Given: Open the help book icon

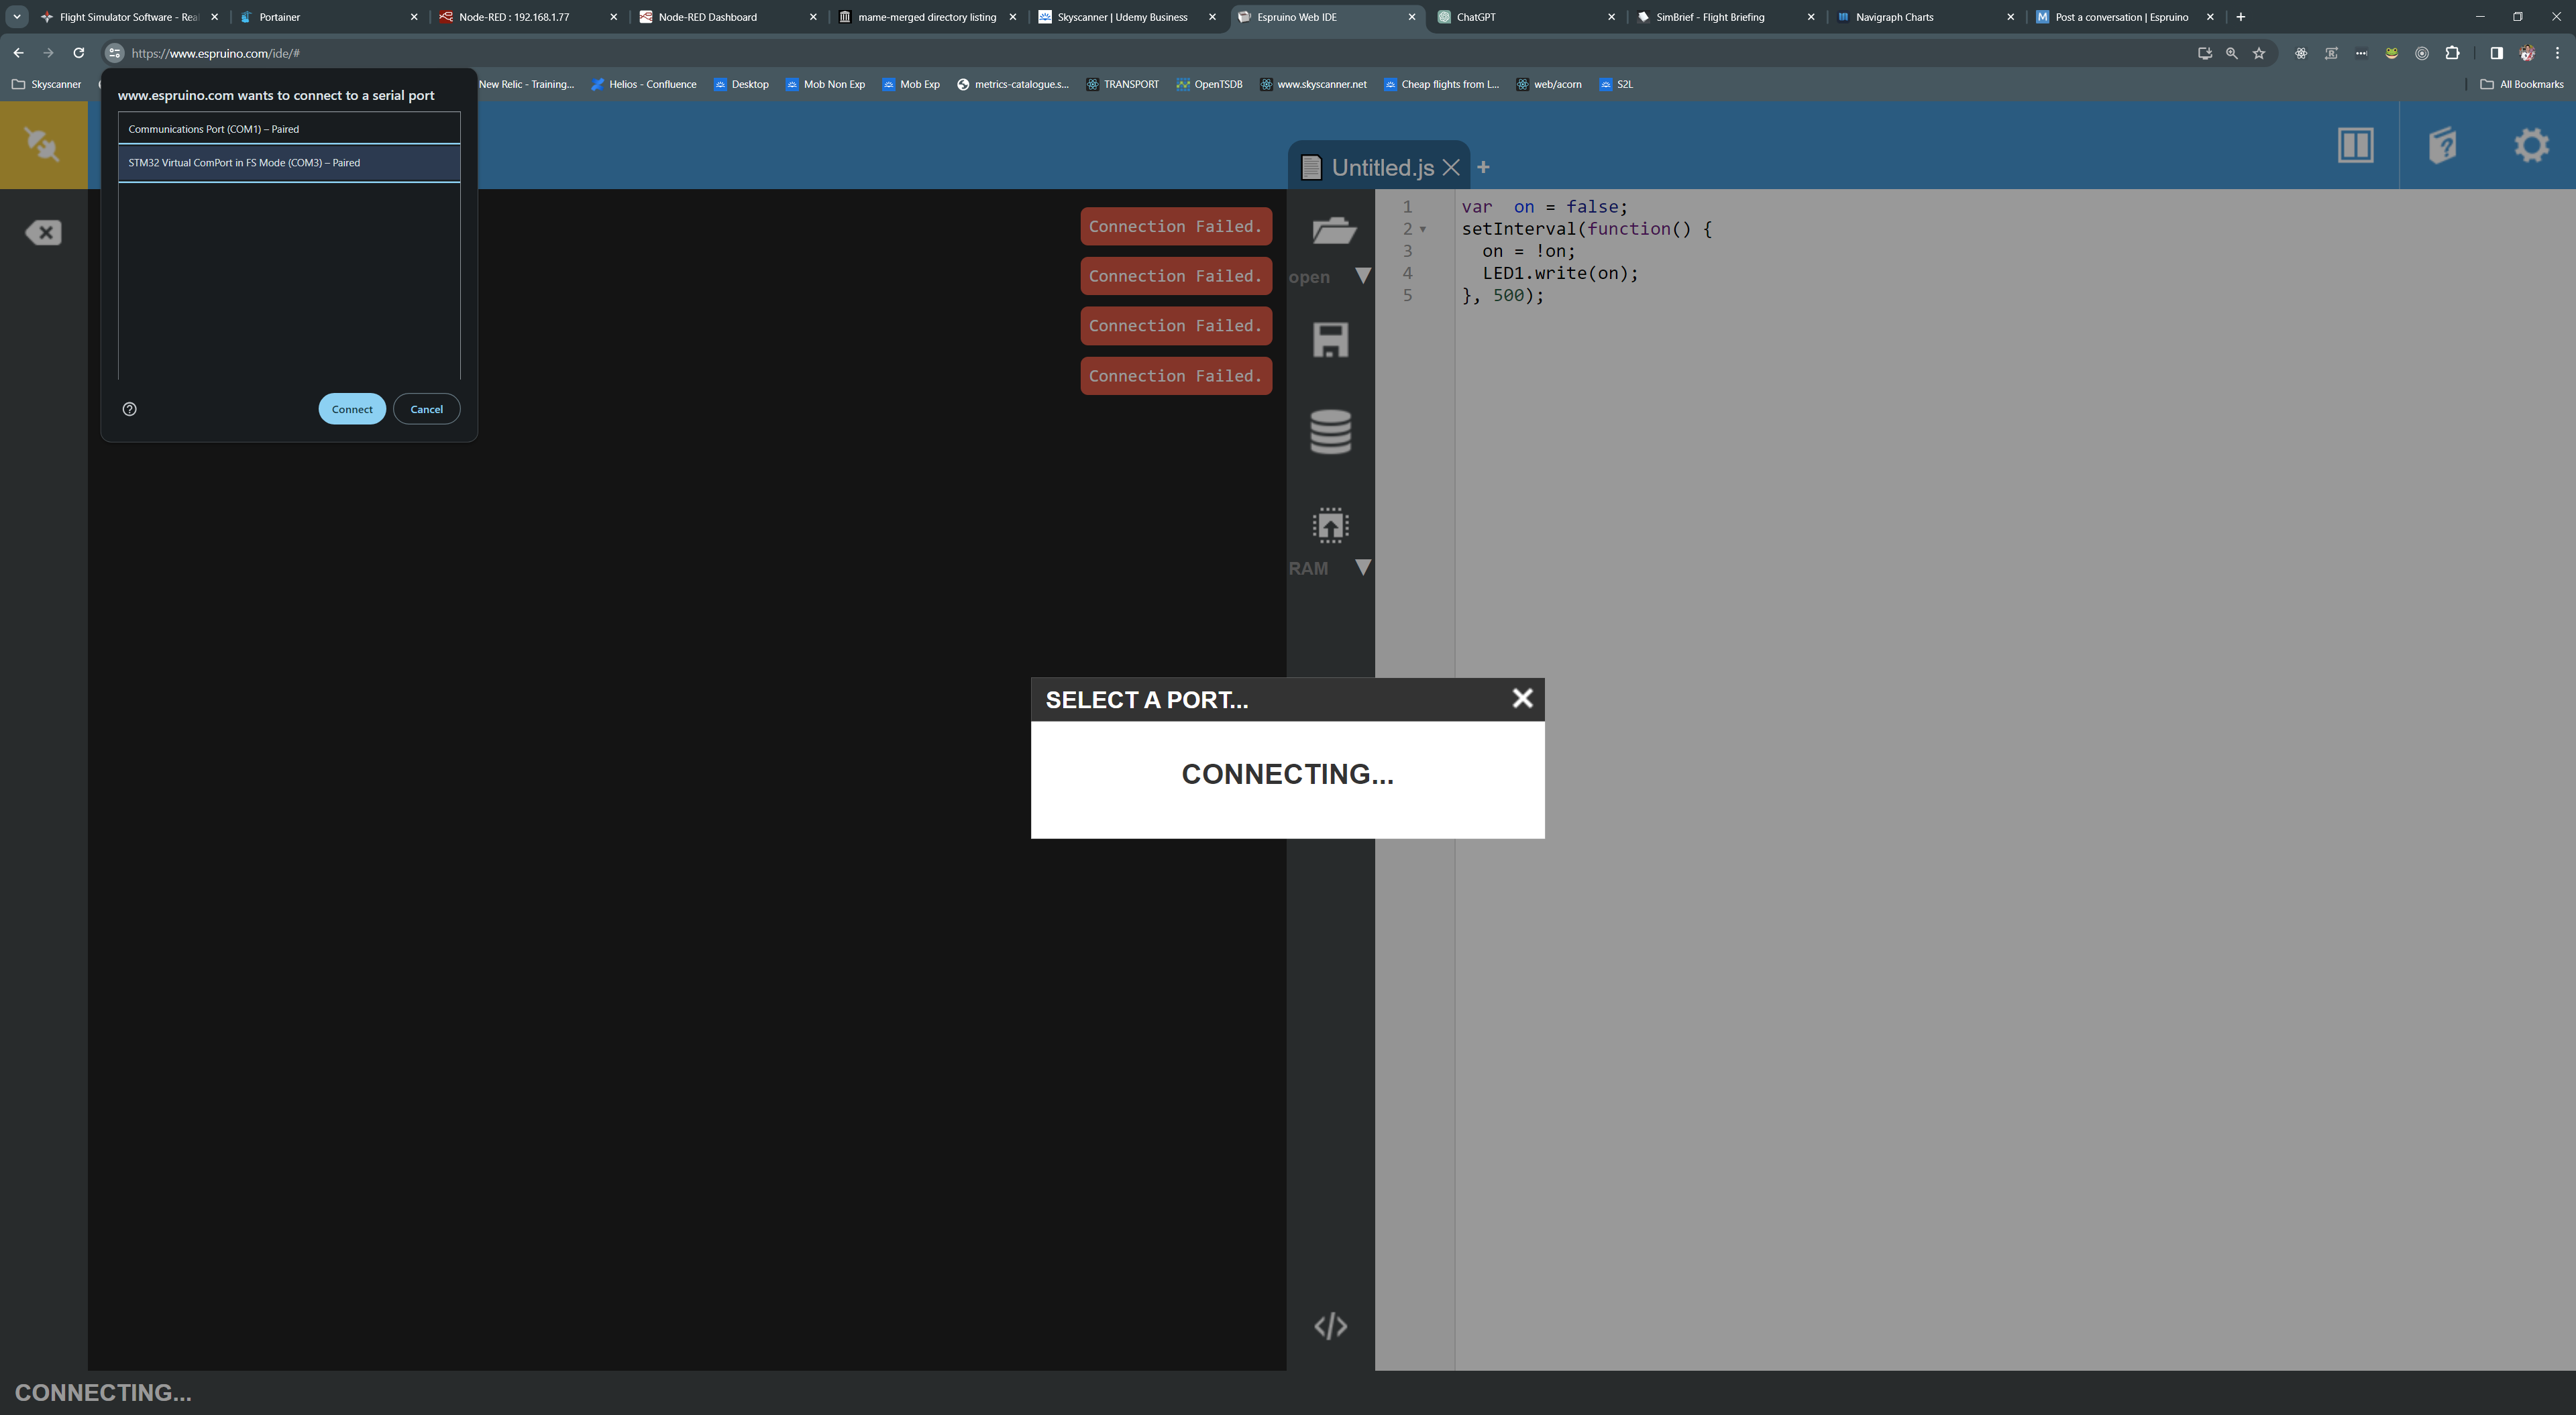Looking at the screenshot, I should pos(2443,145).
